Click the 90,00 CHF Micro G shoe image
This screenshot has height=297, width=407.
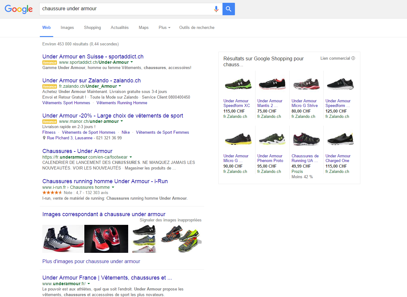click(238, 139)
